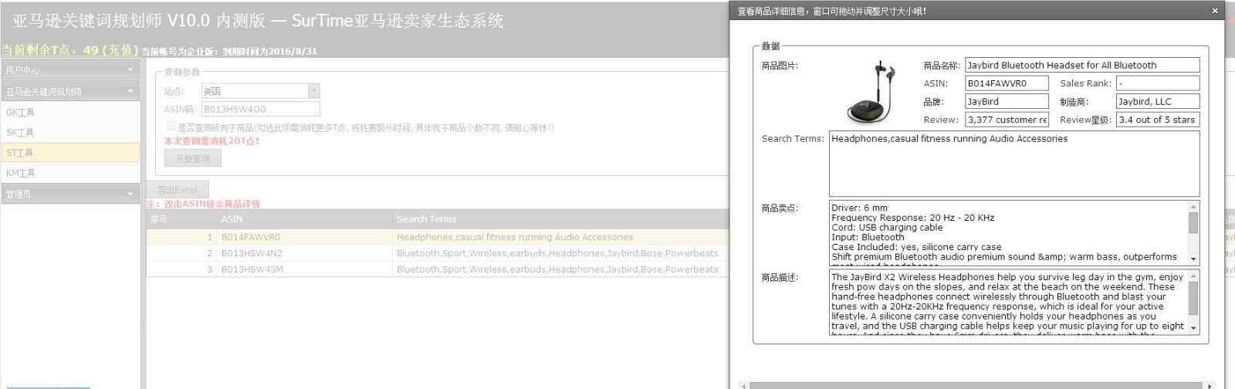
Task: Click 商品卖点 scrollbar down arrow
Action: click(1193, 259)
